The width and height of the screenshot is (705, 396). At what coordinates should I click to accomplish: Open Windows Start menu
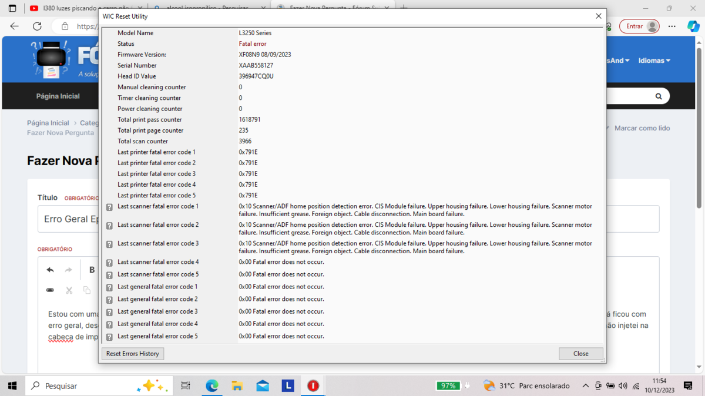coord(12,386)
